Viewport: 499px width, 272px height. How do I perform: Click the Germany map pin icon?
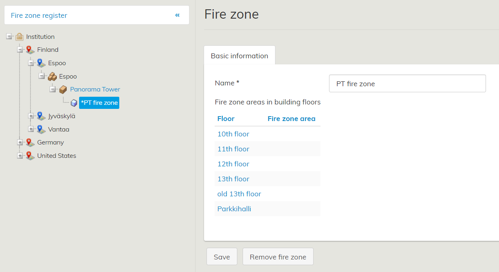[30, 142]
